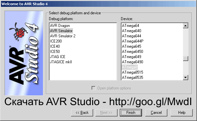
Task: Select the ATmega8515 device
Action: tap(133, 72)
